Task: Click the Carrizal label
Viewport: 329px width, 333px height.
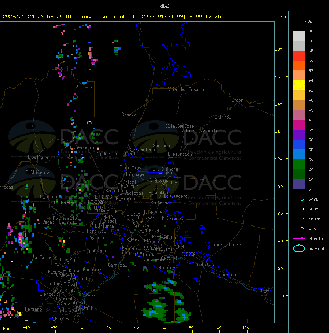Action: [x=117, y=265]
